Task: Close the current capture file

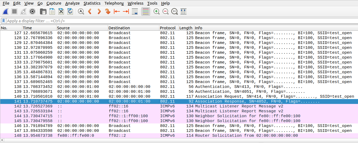Action: point(61,11)
